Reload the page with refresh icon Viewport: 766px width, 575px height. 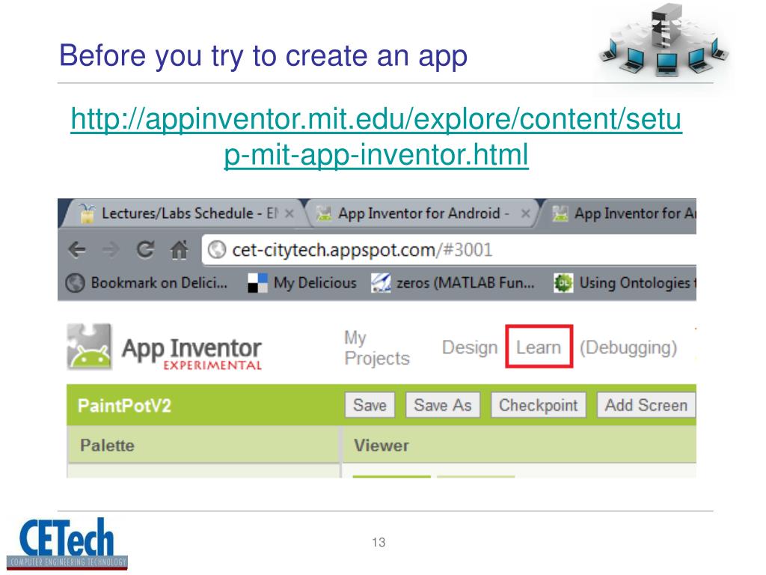click(x=145, y=249)
